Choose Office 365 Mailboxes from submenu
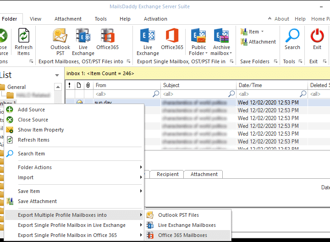Screen dimensions: 330x242 [182, 235]
